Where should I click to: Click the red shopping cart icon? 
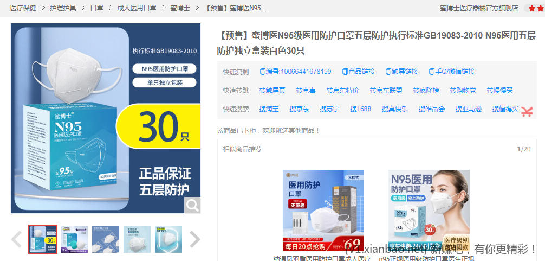tap(527, 112)
